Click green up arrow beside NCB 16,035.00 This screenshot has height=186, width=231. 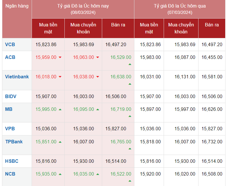[98, 174]
